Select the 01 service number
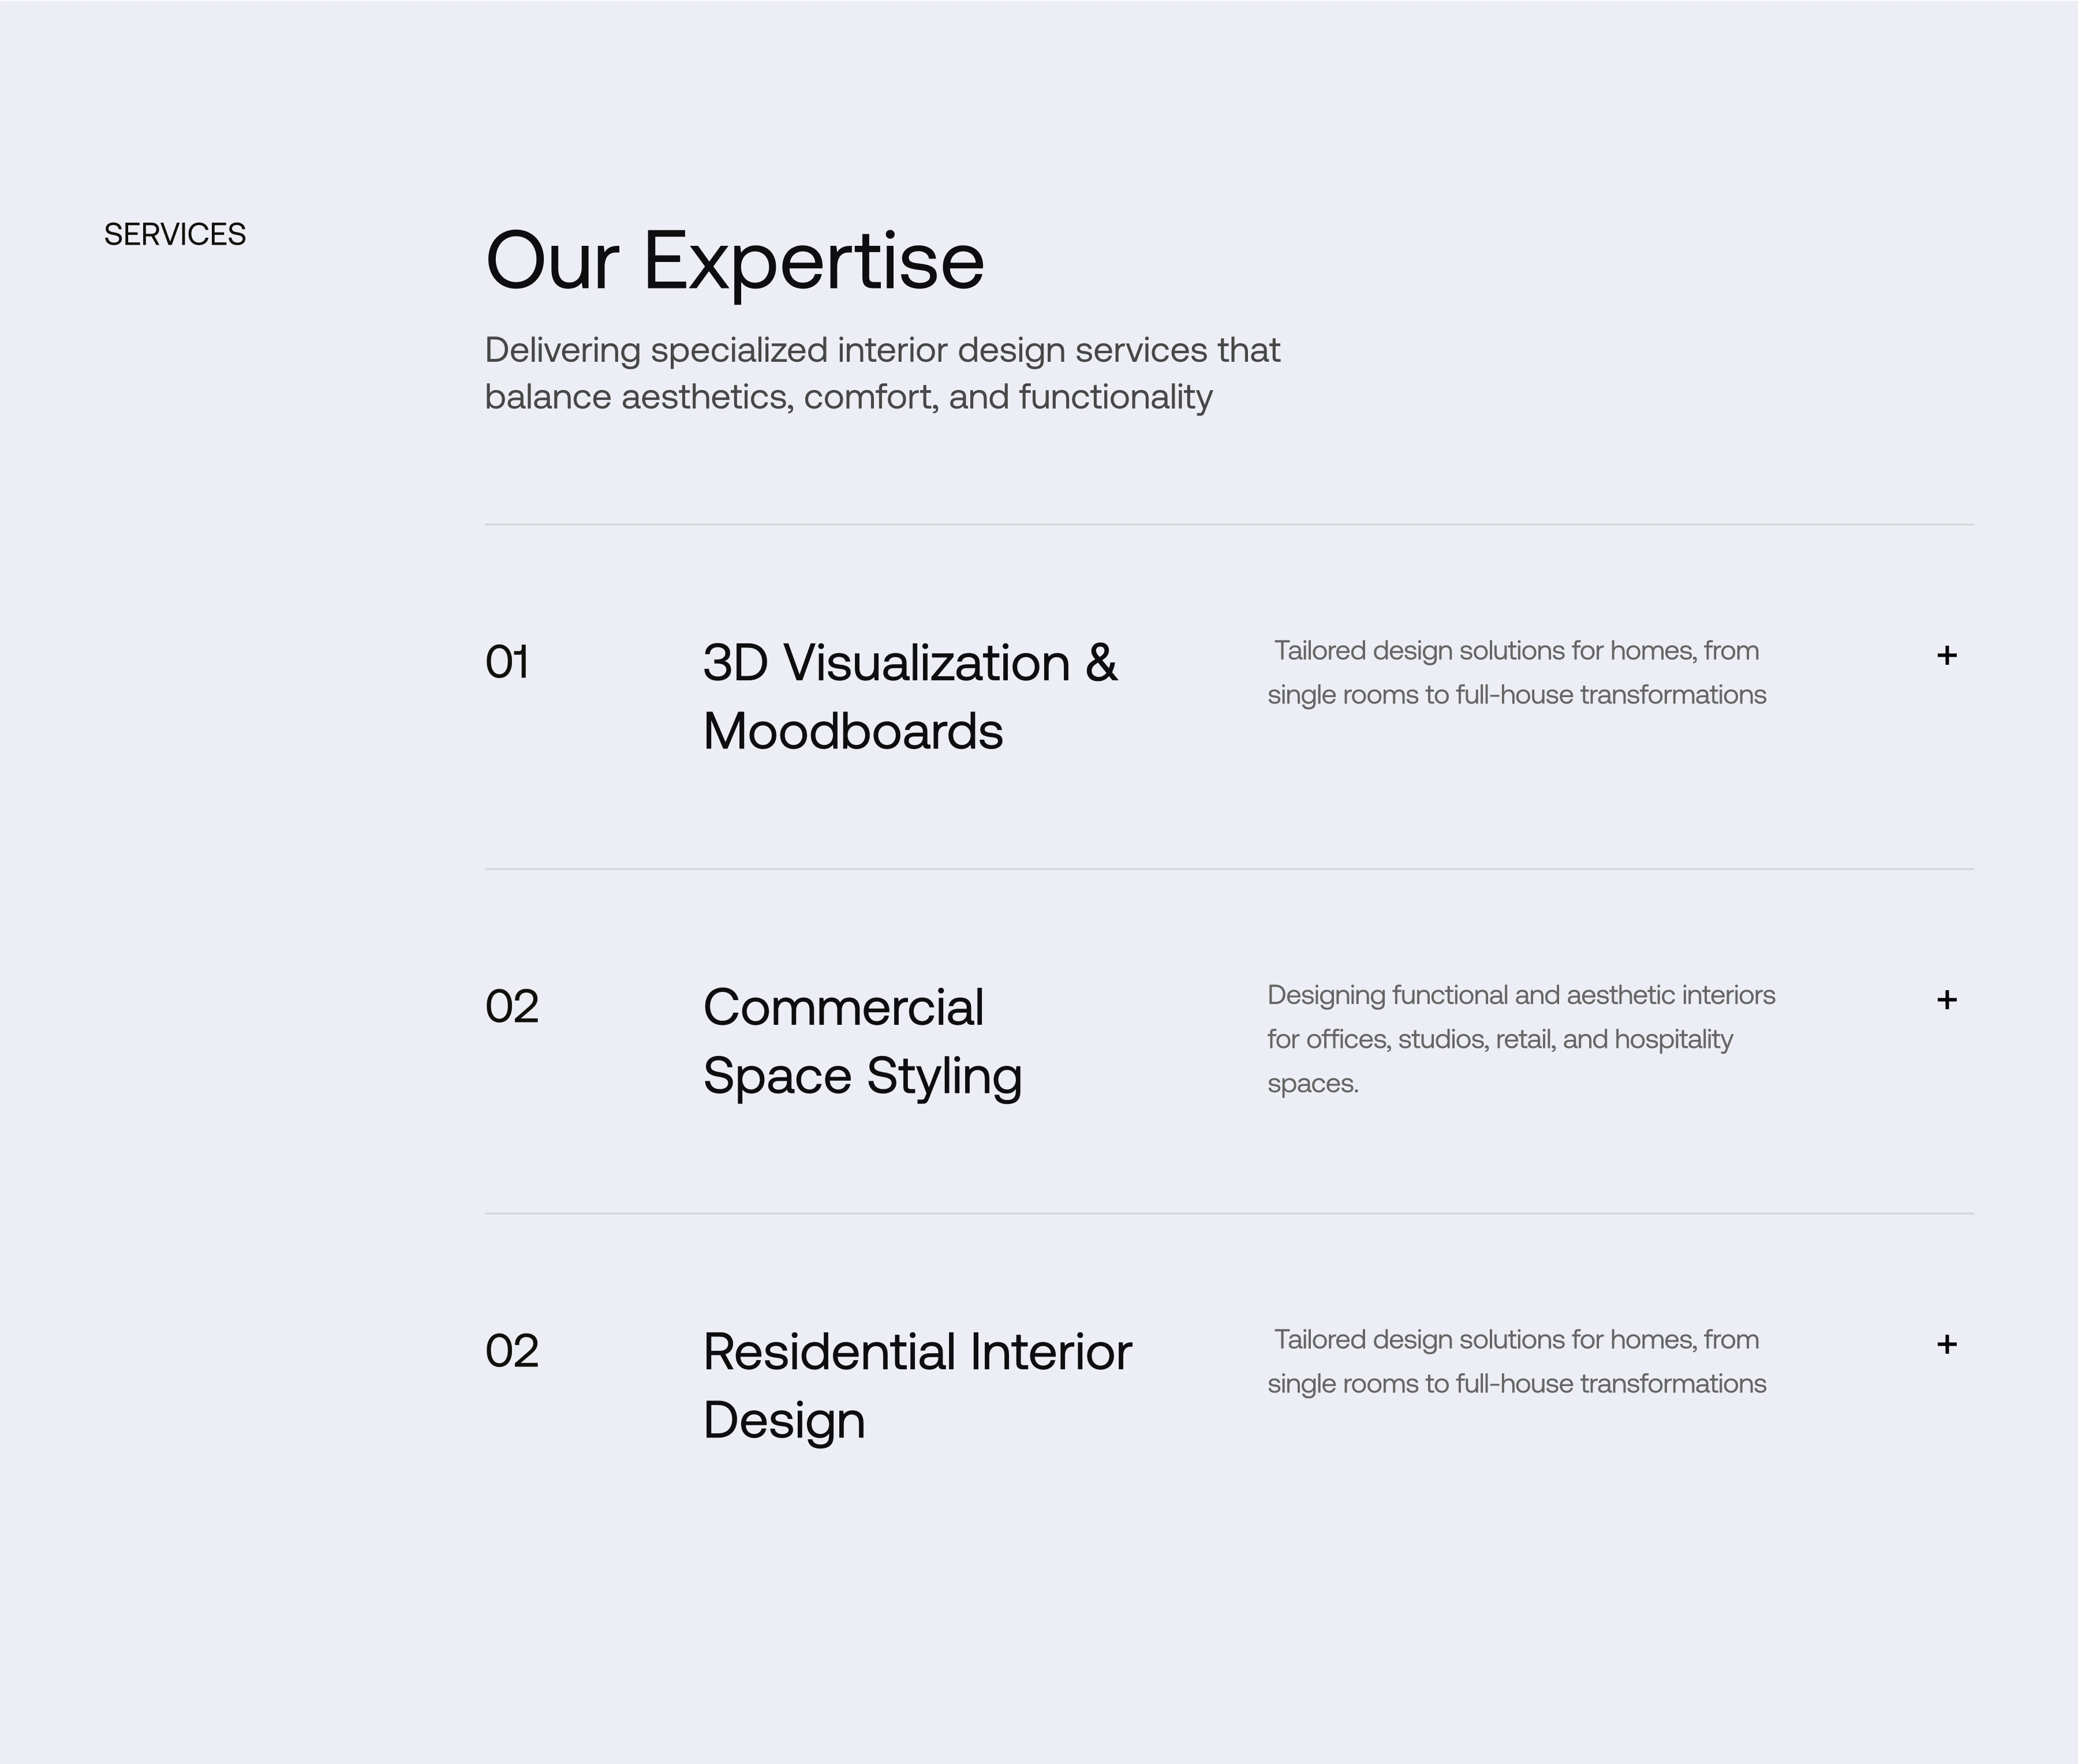Image resolution: width=2078 pixels, height=1764 pixels. coord(507,662)
